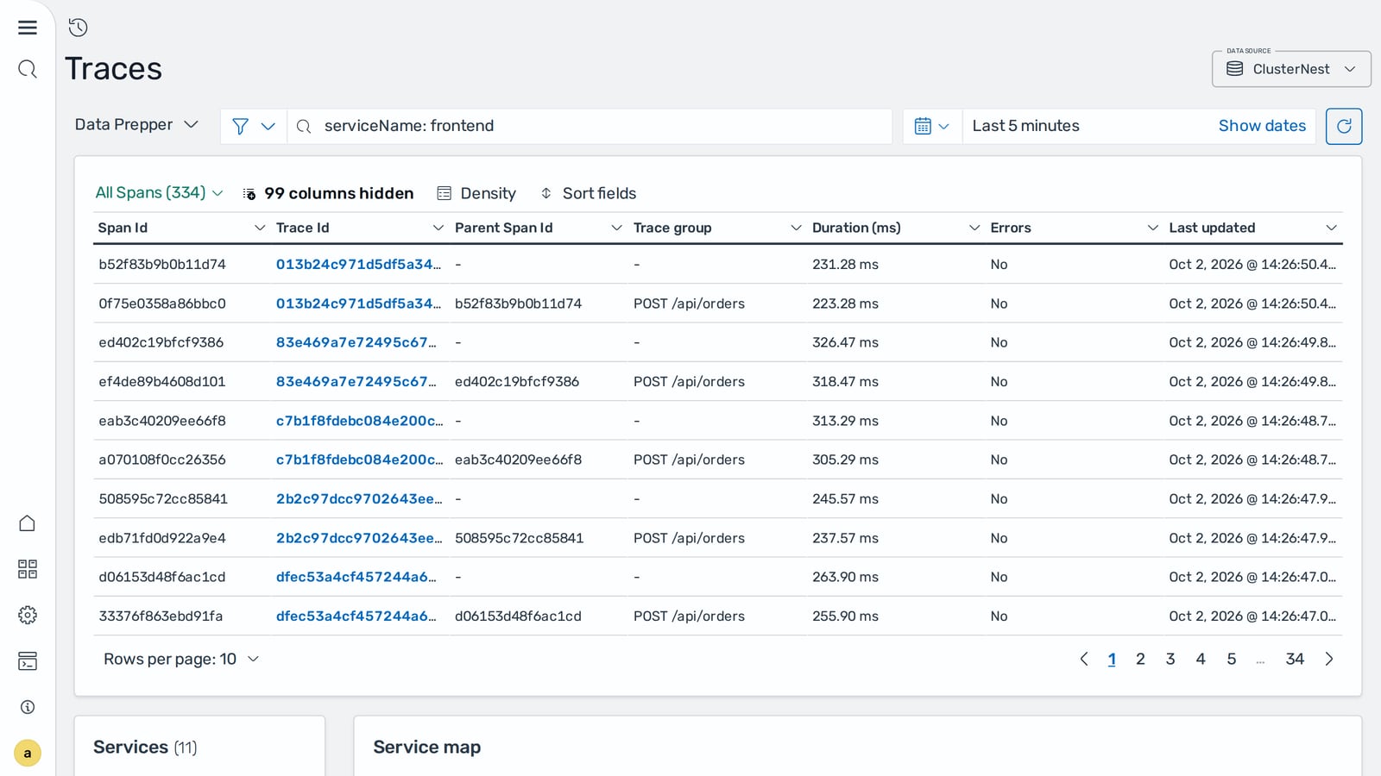
Task: Open the dev tools console icon
Action: tap(28, 661)
